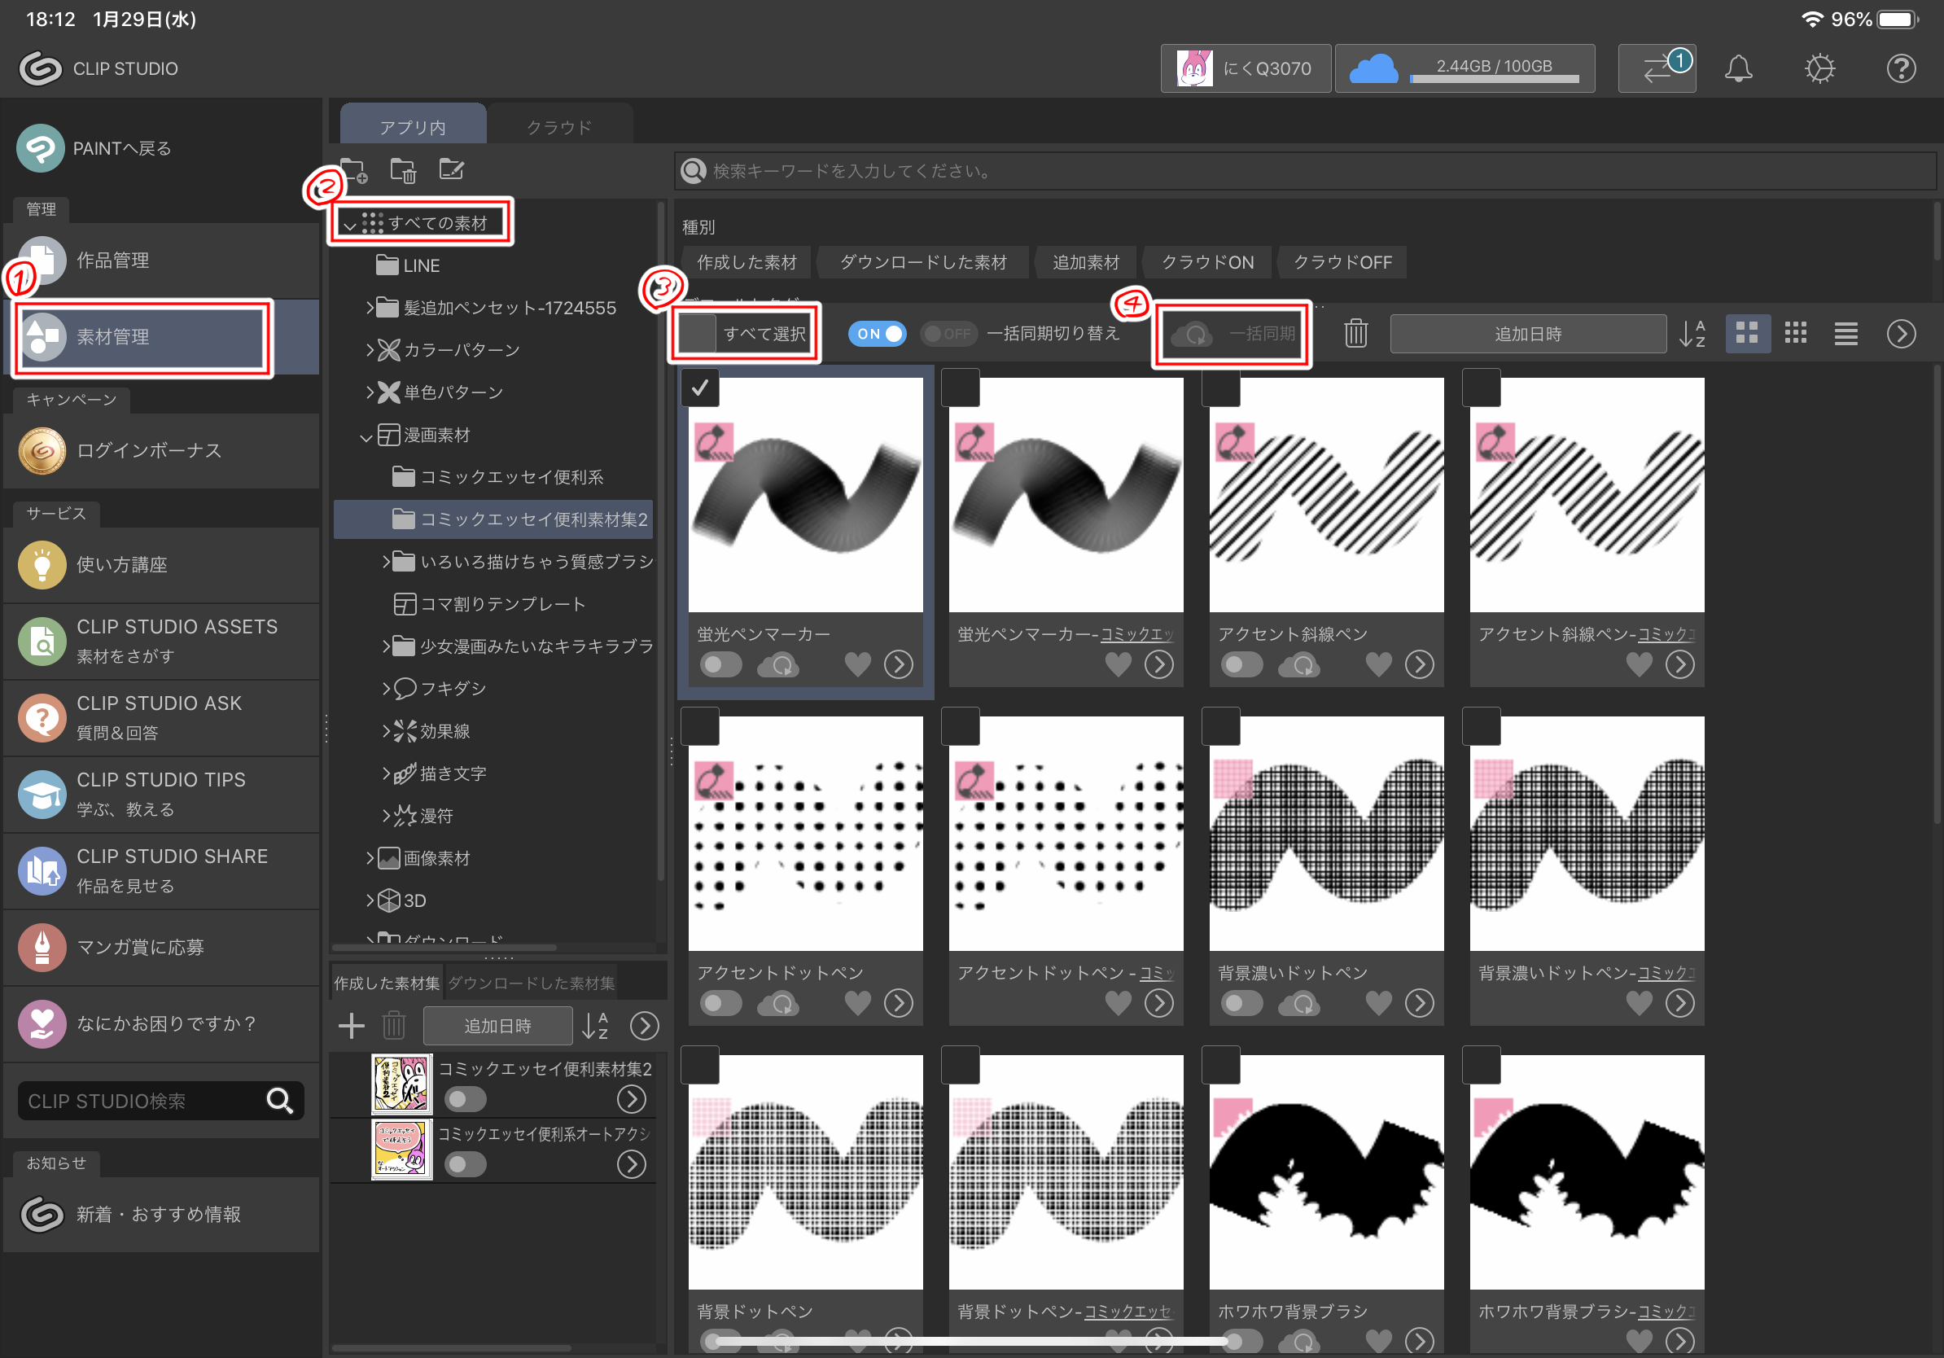
Task: Switch to list view icon
Action: 1845,334
